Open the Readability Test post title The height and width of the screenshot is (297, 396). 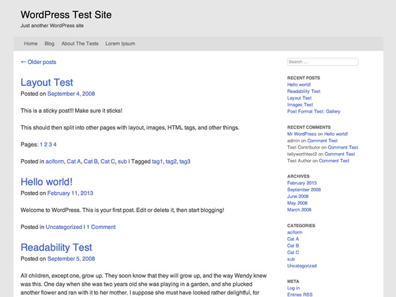[x=56, y=247]
